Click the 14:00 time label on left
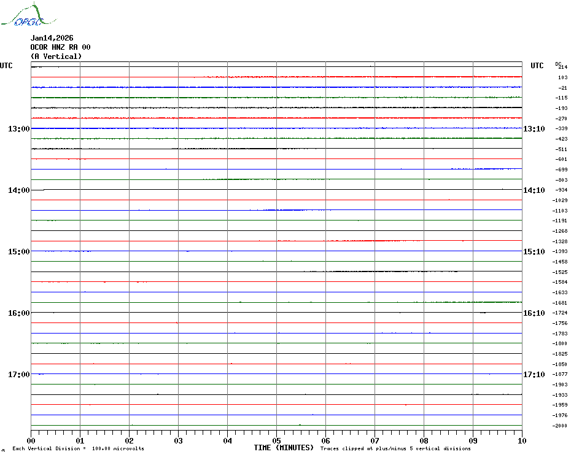Image resolution: width=571 pixels, height=457 pixels. (19, 190)
